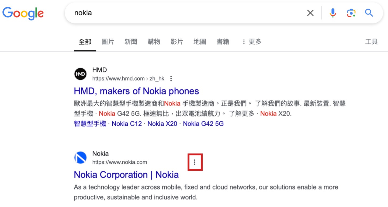Image resolution: width=388 pixels, height=207 pixels.
Task: Open three-dot menu for HMD result
Action: [x=171, y=79]
